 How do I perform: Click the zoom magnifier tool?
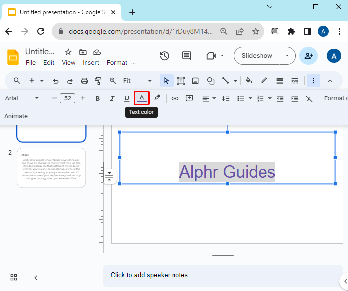coord(113,81)
